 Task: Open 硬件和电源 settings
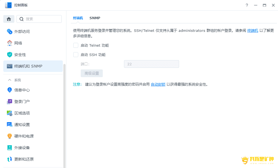tap(24, 136)
